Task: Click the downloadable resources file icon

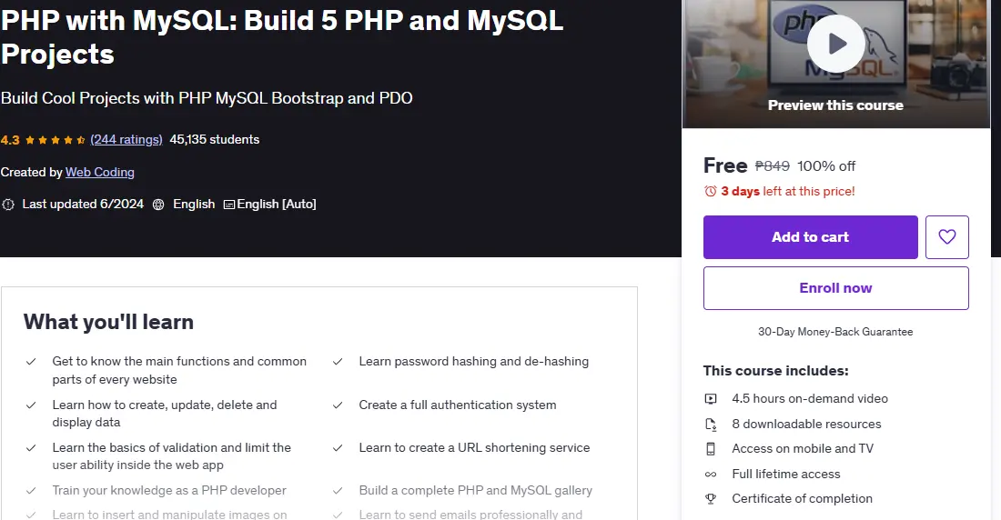Action: pyautogui.click(x=711, y=425)
